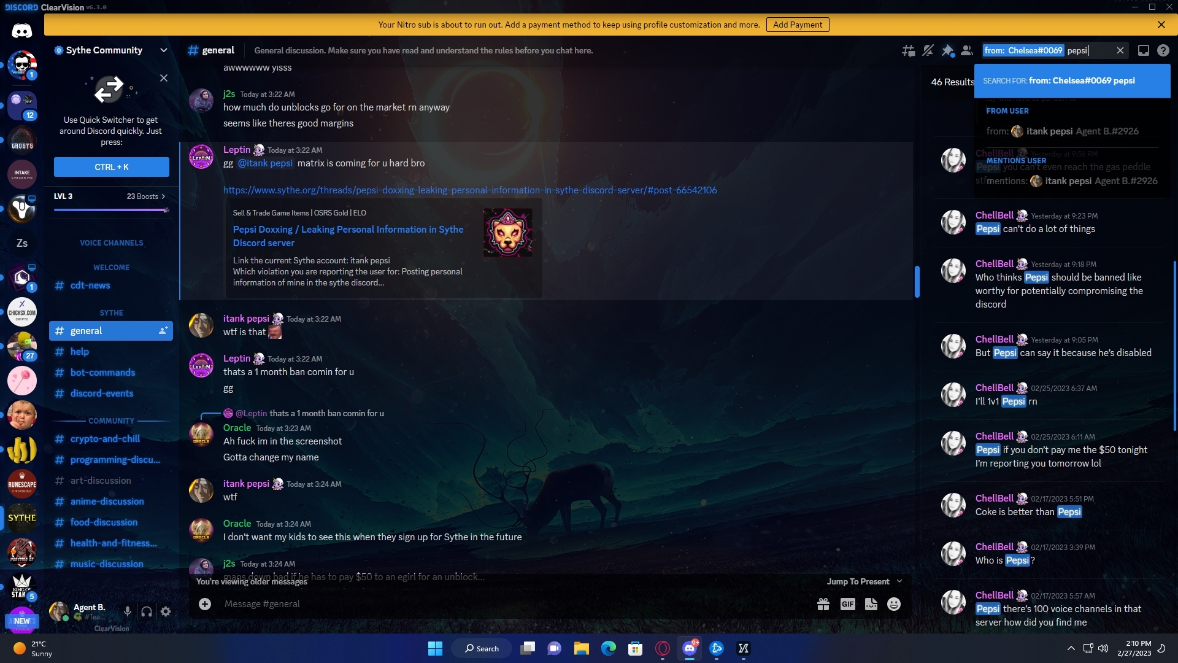Image resolution: width=1178 pixels, height=663 pixels.
Task: Open the gift Nitro icon
Action: [823, 604]
